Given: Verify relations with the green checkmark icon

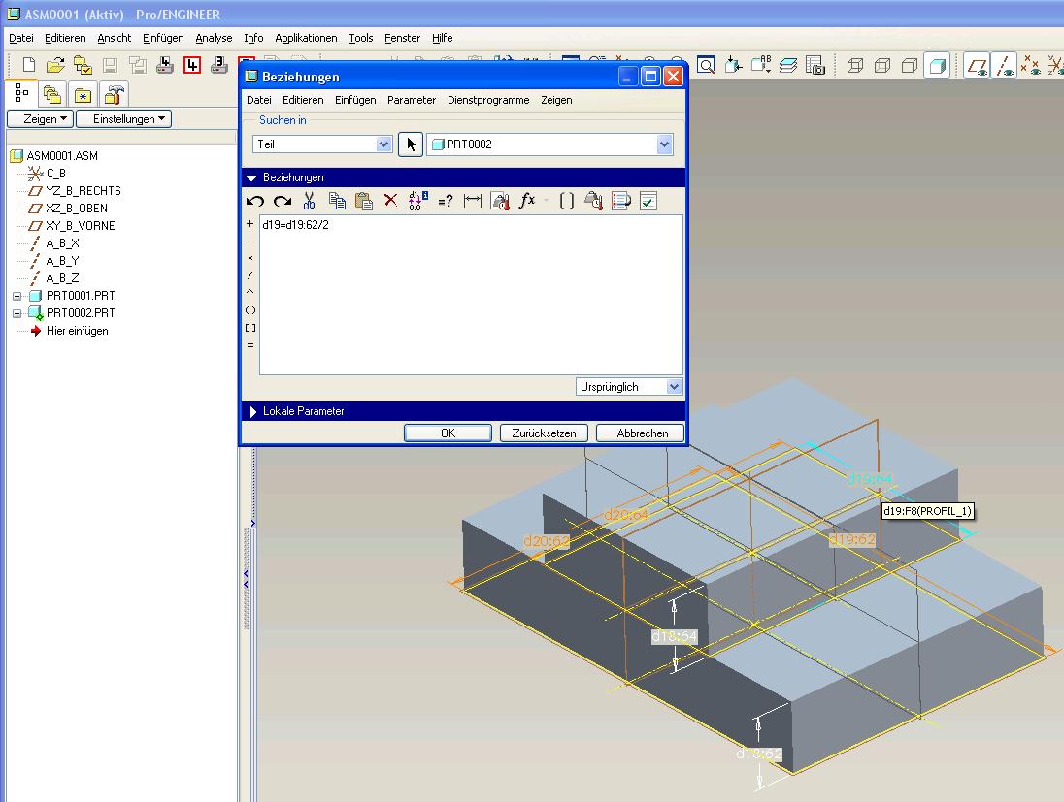Looking at the screenshot, I should [648, 201].
